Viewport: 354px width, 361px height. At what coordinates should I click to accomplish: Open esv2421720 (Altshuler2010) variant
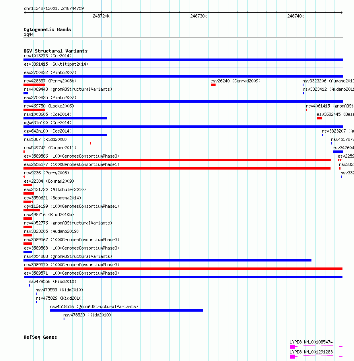(55, 190)
